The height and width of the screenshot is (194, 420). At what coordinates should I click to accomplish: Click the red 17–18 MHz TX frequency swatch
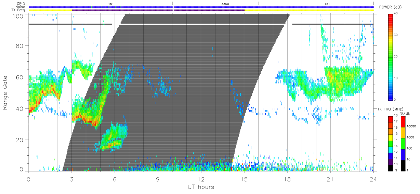(391, 119)
